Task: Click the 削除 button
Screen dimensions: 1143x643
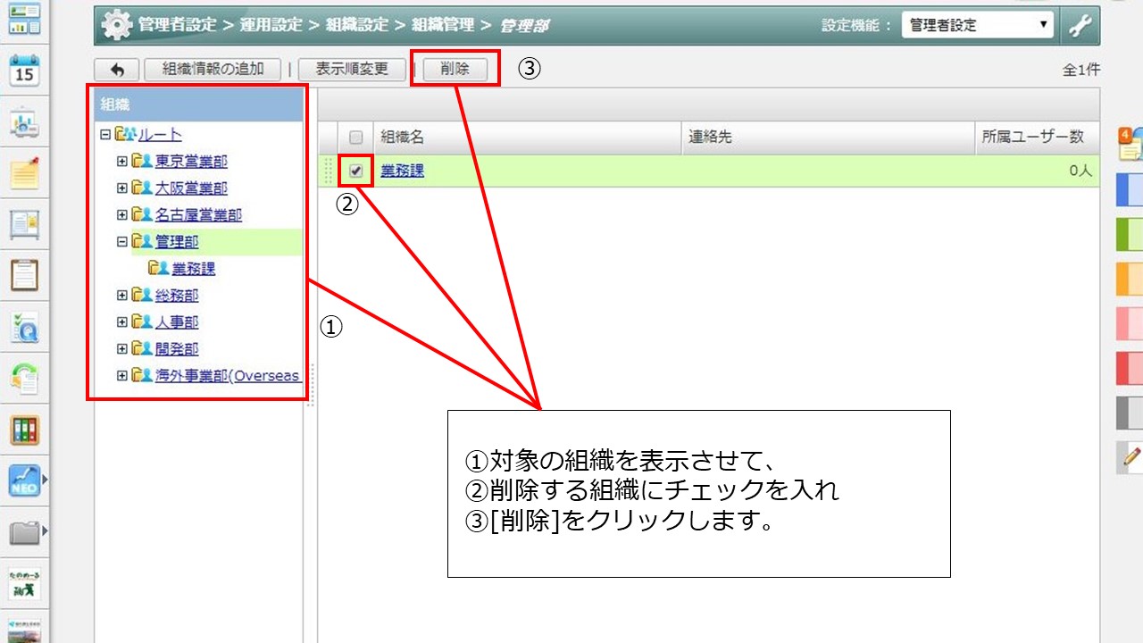Action: click(455, 70)
